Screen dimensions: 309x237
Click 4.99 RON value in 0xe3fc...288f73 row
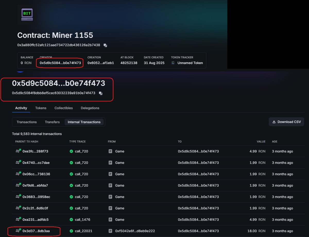(257, 151)
